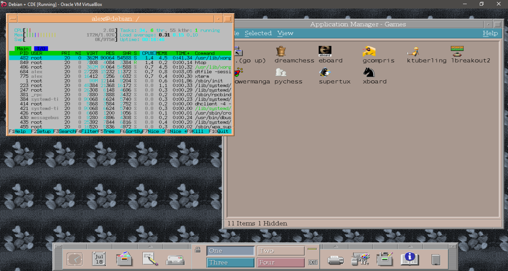Click the trash can panel icon

coord(435,259)
